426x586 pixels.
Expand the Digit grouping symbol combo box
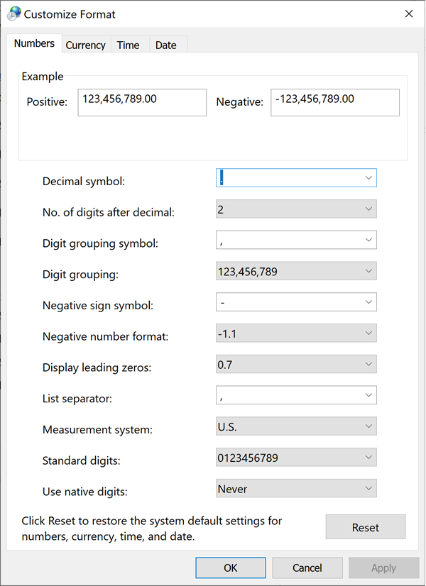point(368,241)
